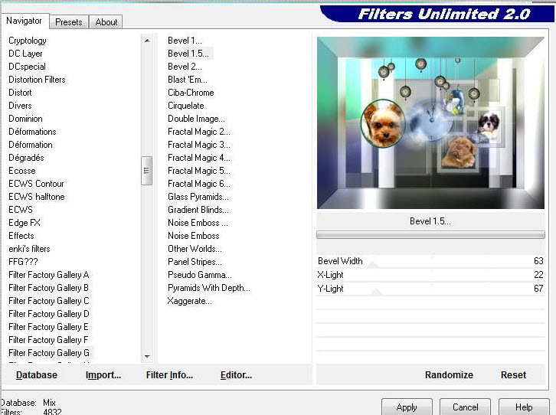Image resolution: width=556 pixels, height=415 pixels.
Task: Select the Cryptology category
Action: 28,41
